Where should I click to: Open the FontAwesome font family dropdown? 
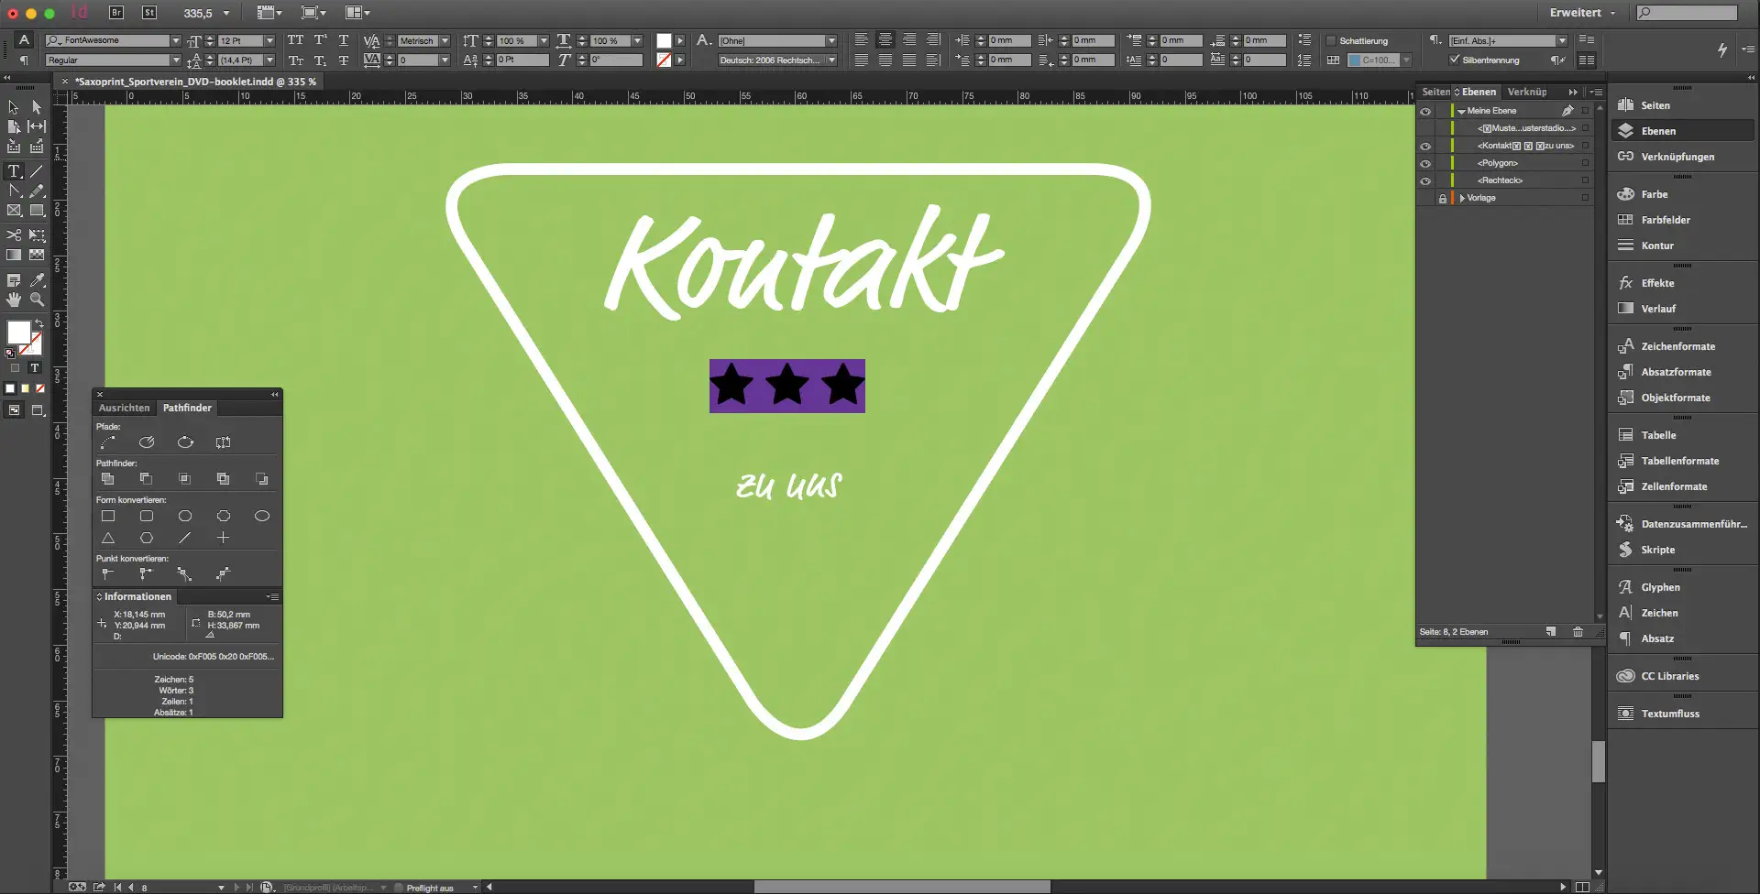click(x=175, y=41)
